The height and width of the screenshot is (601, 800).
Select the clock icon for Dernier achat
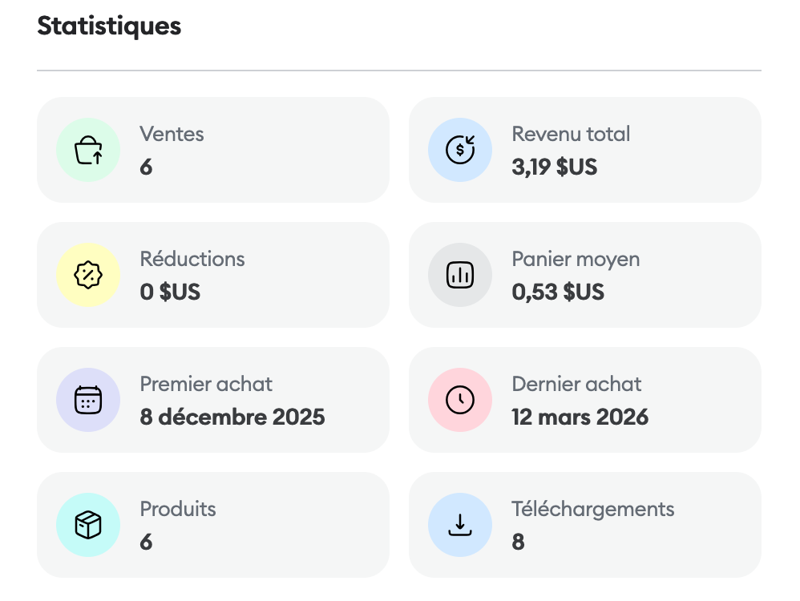coord(460,400)
